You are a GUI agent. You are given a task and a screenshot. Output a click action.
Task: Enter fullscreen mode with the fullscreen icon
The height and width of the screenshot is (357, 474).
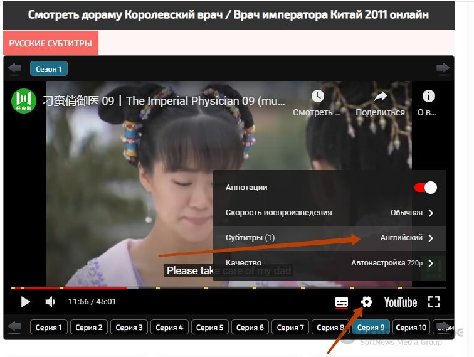tap(434, 302)
